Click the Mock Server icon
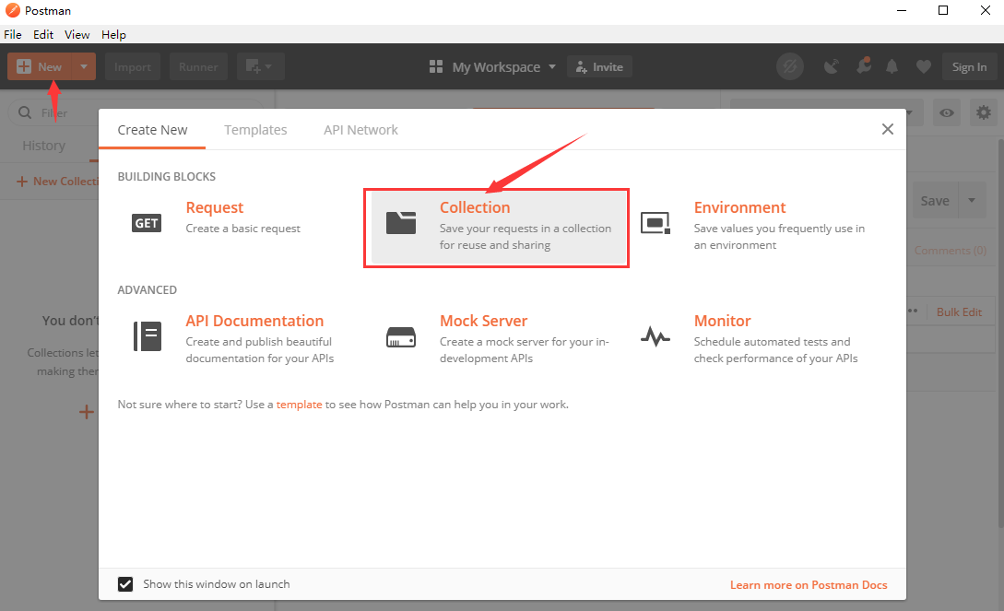 [401, 336]
